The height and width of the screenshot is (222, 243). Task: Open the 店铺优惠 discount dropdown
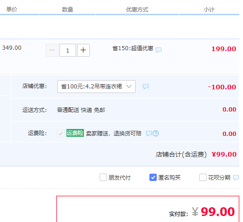[96, 87]
